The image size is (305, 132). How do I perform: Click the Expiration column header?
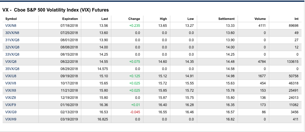pyautogui.click(x=70, y=19)
